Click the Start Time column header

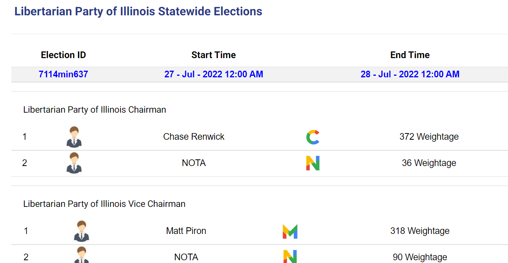[x=214, y=55]
